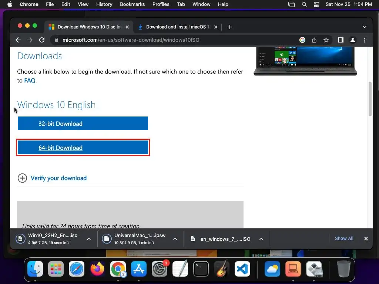Open the Trash in the Dock

click(343, 269)
